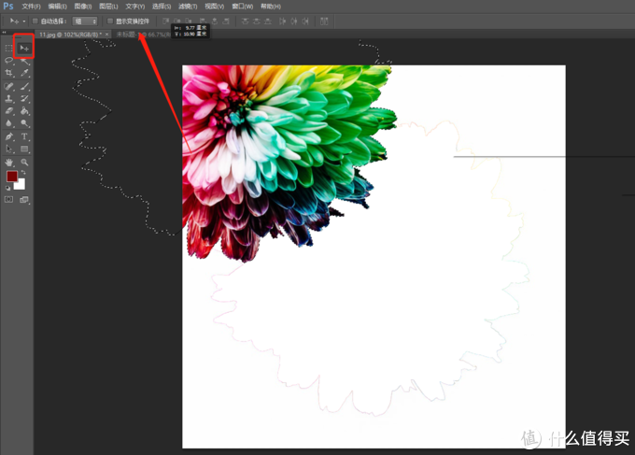The height and width of the screenshot is (455, 635).
Task: Click align right edges icon
Action: coord(226,21)
